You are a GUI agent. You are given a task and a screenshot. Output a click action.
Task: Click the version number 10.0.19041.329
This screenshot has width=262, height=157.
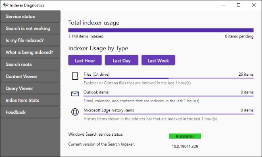pos(185,146)
